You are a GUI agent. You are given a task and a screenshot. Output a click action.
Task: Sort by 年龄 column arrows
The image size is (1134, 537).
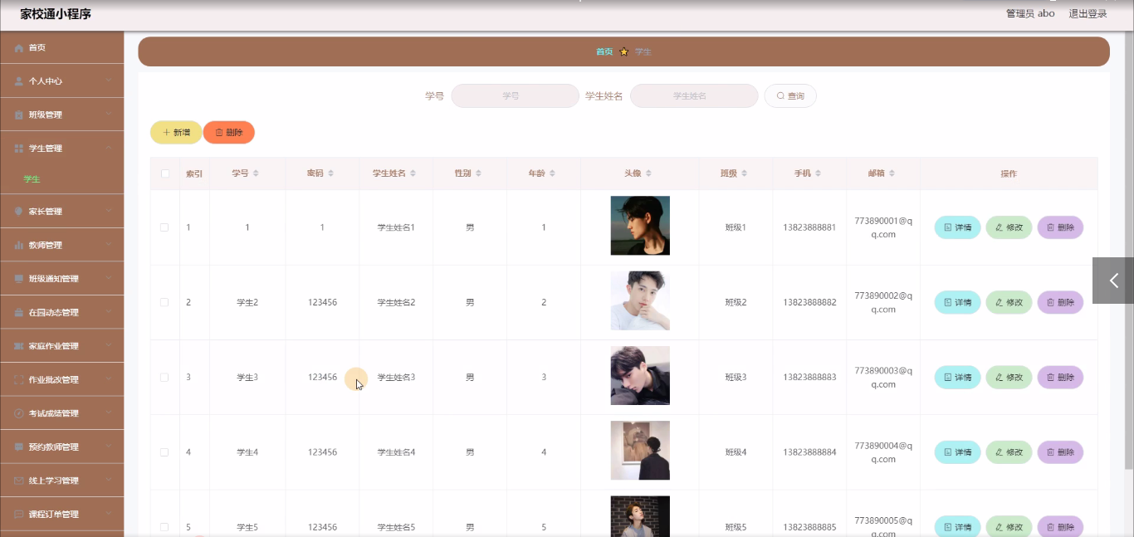[x=552, y=173]
